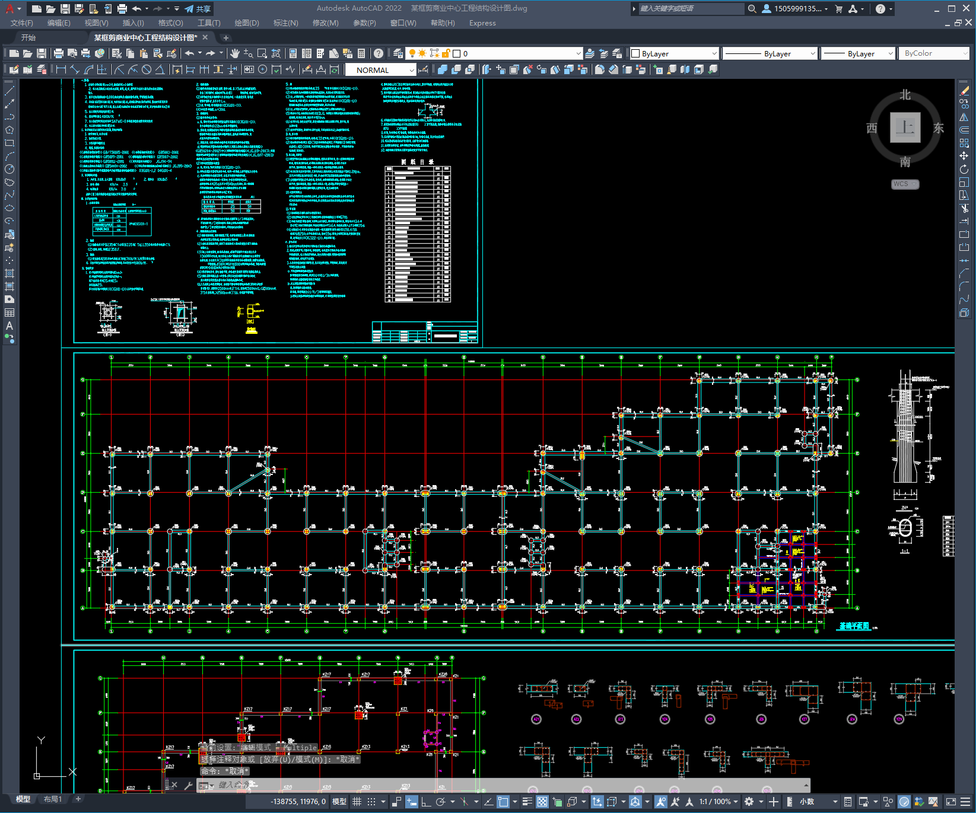This screenshot has width=976, height=813.
Task: Click the ViewCube top face 上
Action: point(905,127)
